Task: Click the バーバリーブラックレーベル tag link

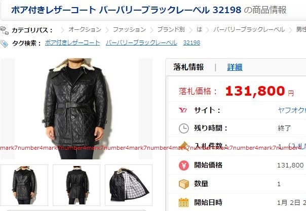Action: [x=141, y=43]
